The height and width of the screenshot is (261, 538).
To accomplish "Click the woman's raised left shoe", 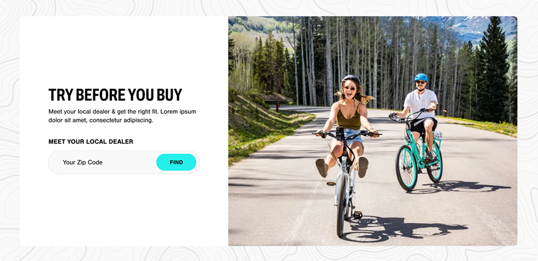I will click(x=322, y=168).
